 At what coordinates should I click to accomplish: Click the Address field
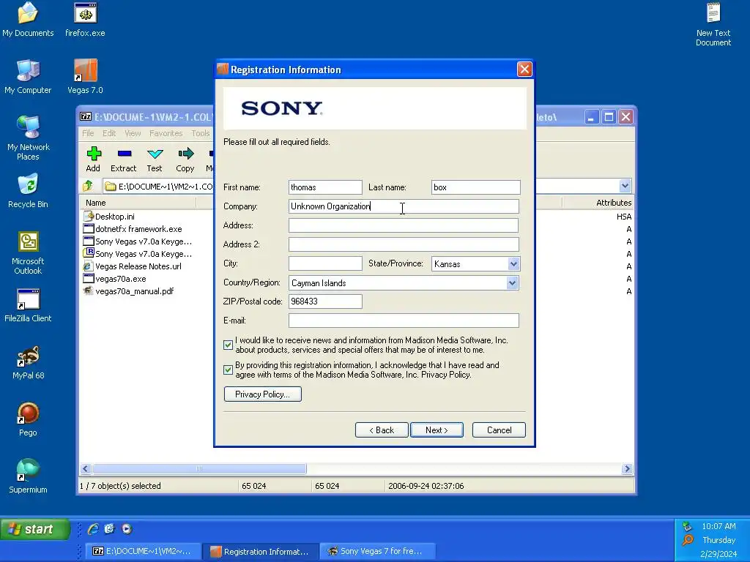[x=404, y=225]
